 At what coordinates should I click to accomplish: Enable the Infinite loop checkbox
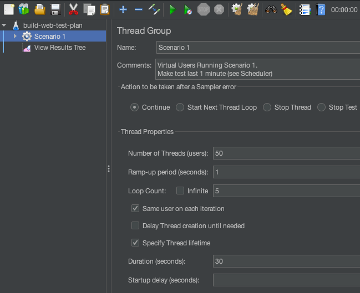click(180, 191)
